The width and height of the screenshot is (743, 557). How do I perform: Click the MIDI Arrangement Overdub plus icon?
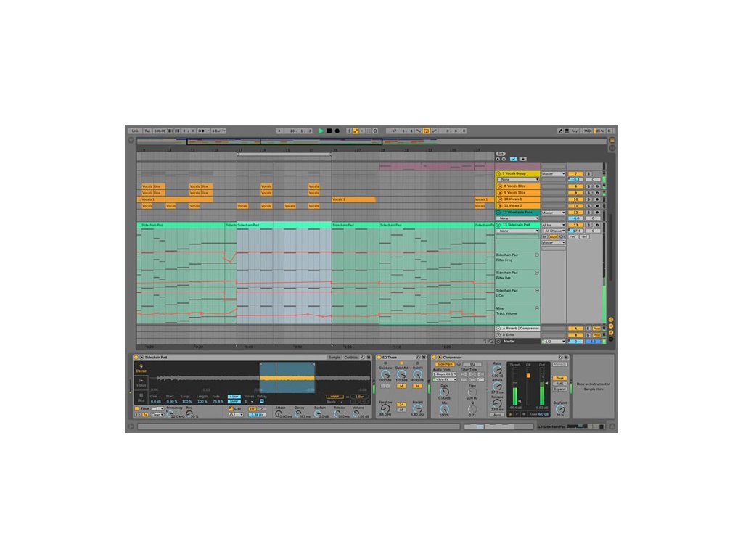coord(349,131)
